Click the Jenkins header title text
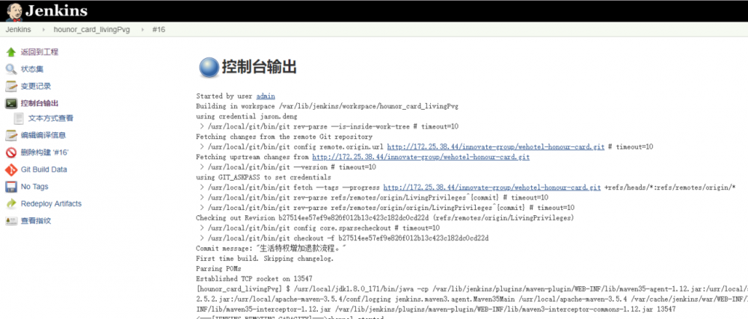The height and width of the screenshot is (319, 748). tap(56, 11)
